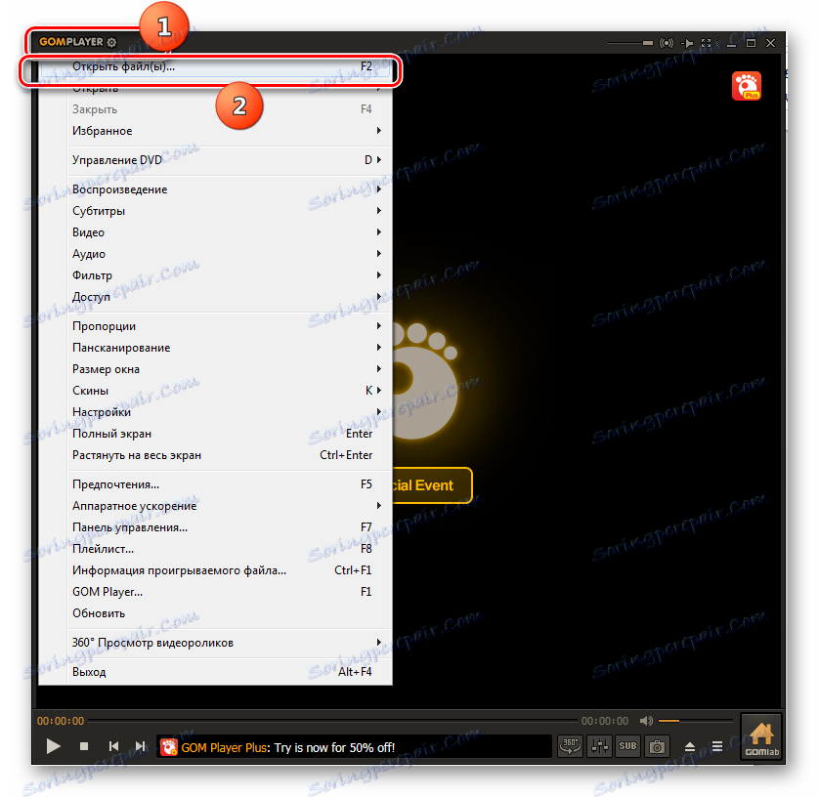Click the total duration 00:00:00 display

coord(605,721)
